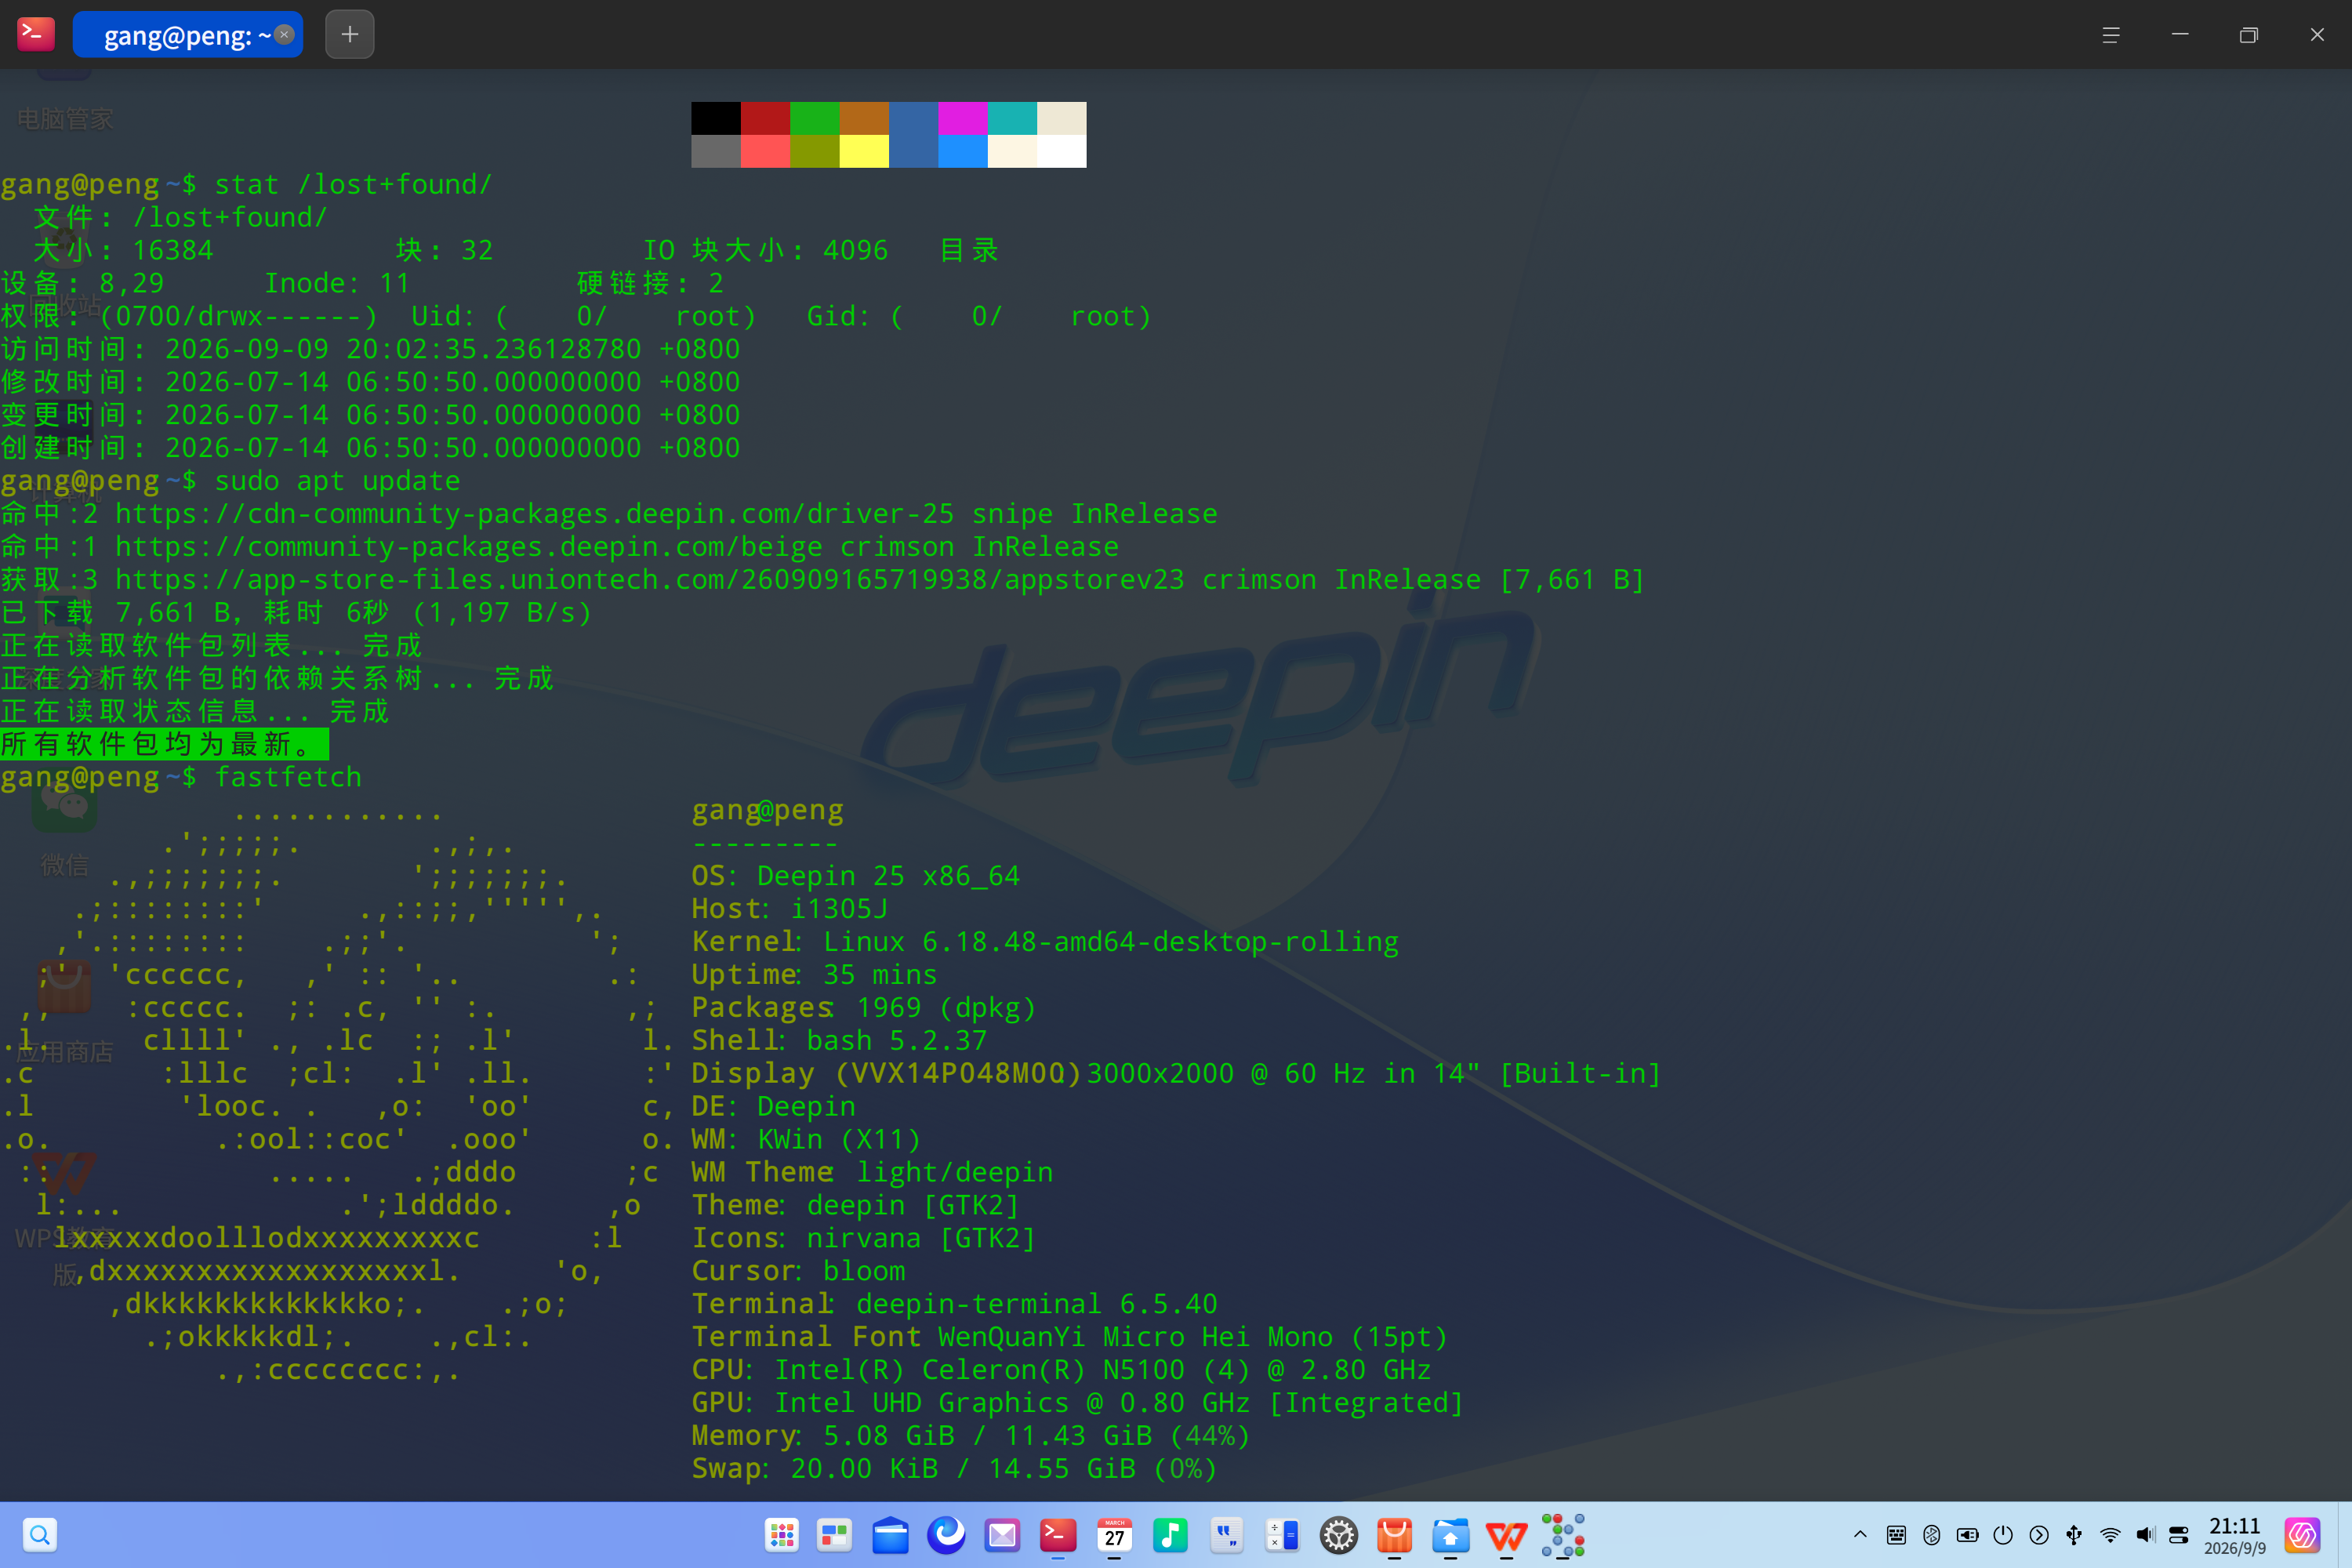Click the Bluetooth tray icon
Viewport: 2352px width, 1568px height.
pos(1931,1535)
